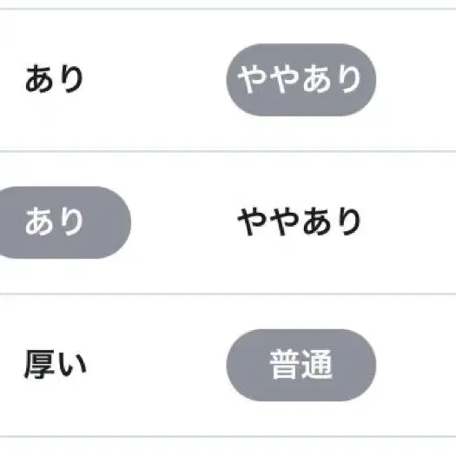Click the highlighted 普通 pill
The height and width of the screenshot is (456, 456).
pyautogui.click(x=301, y=366)
